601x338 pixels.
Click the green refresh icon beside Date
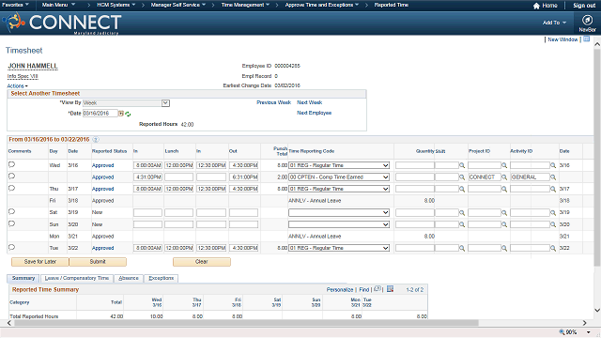pyautogui.click(x=128, y=114)
